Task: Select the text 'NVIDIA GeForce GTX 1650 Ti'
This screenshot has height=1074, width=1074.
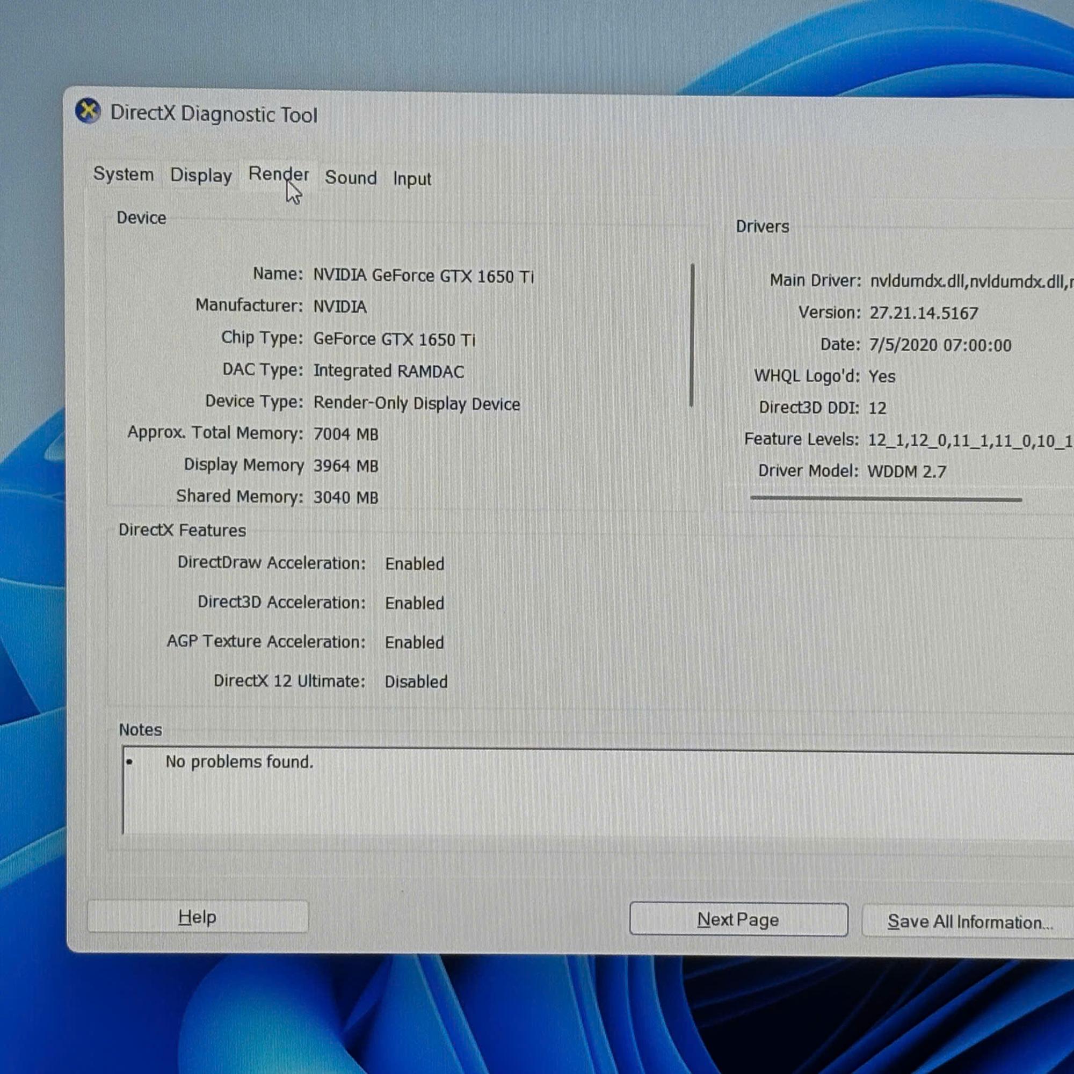Action: coord(424,275)
